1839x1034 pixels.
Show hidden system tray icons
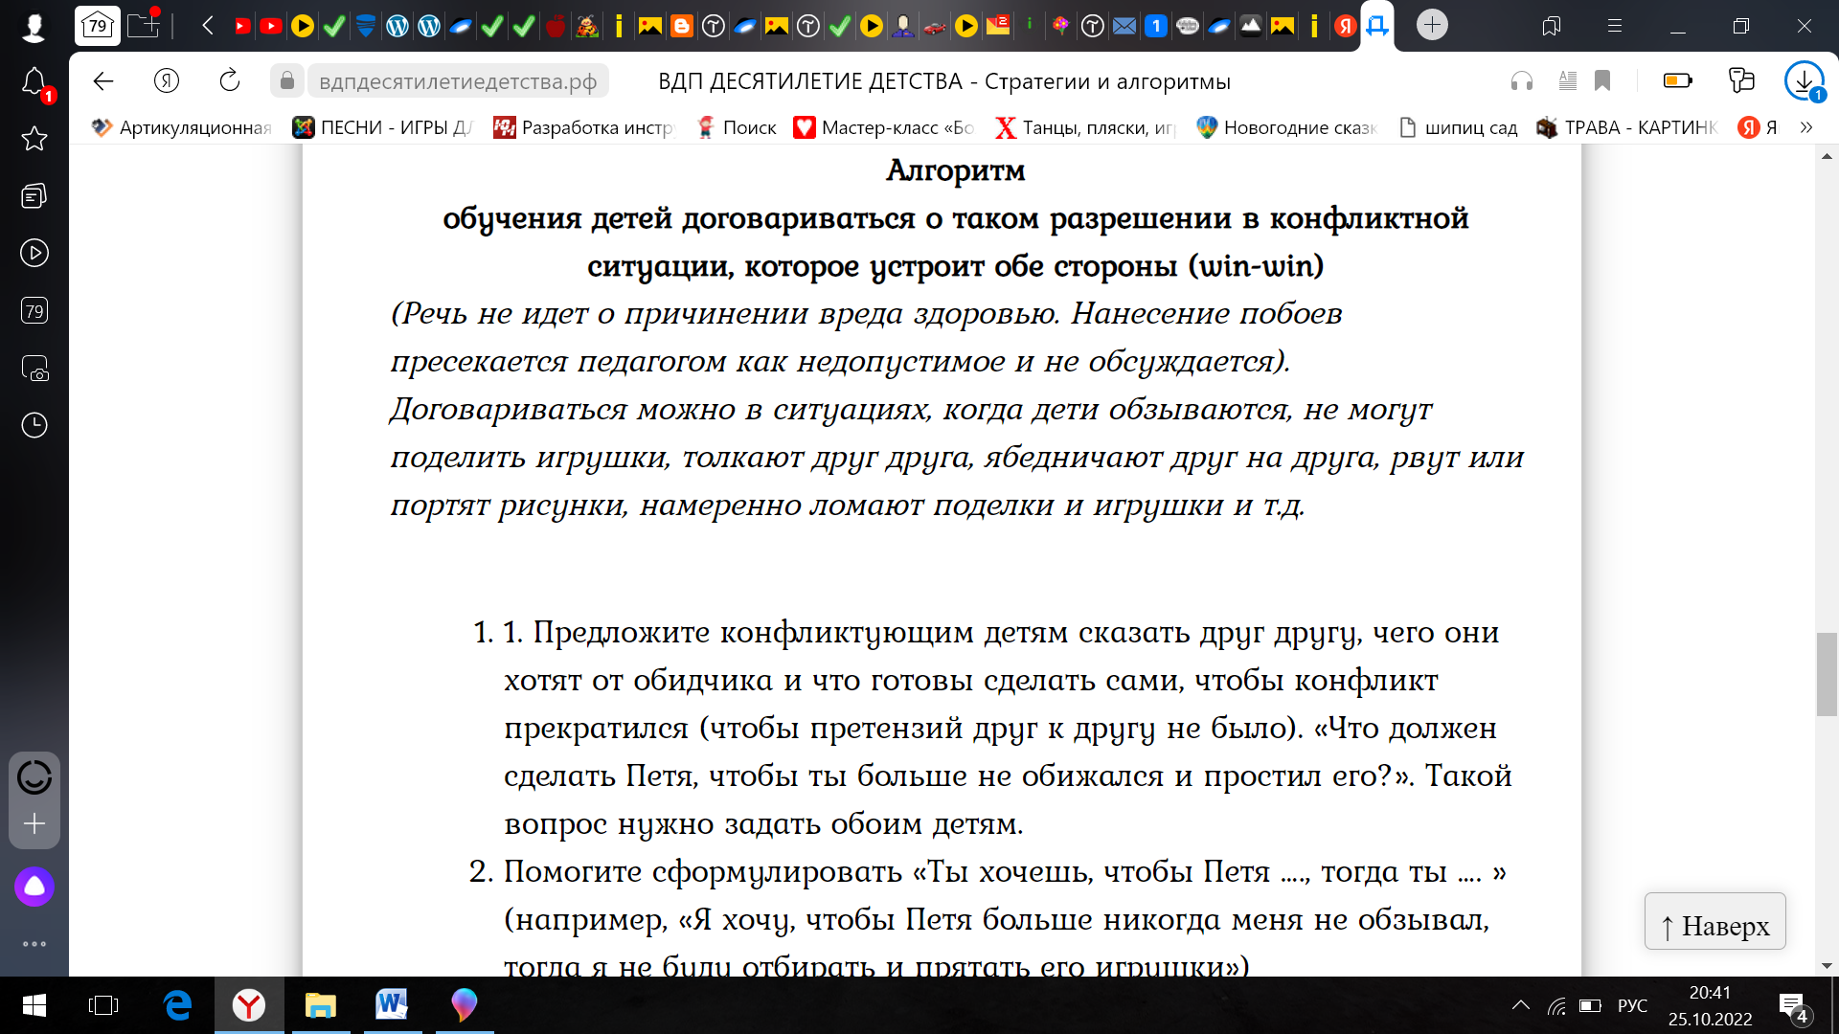click(1521, 1005)
